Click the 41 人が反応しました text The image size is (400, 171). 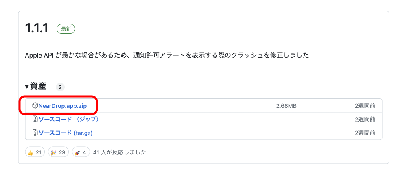click(120, 152)
